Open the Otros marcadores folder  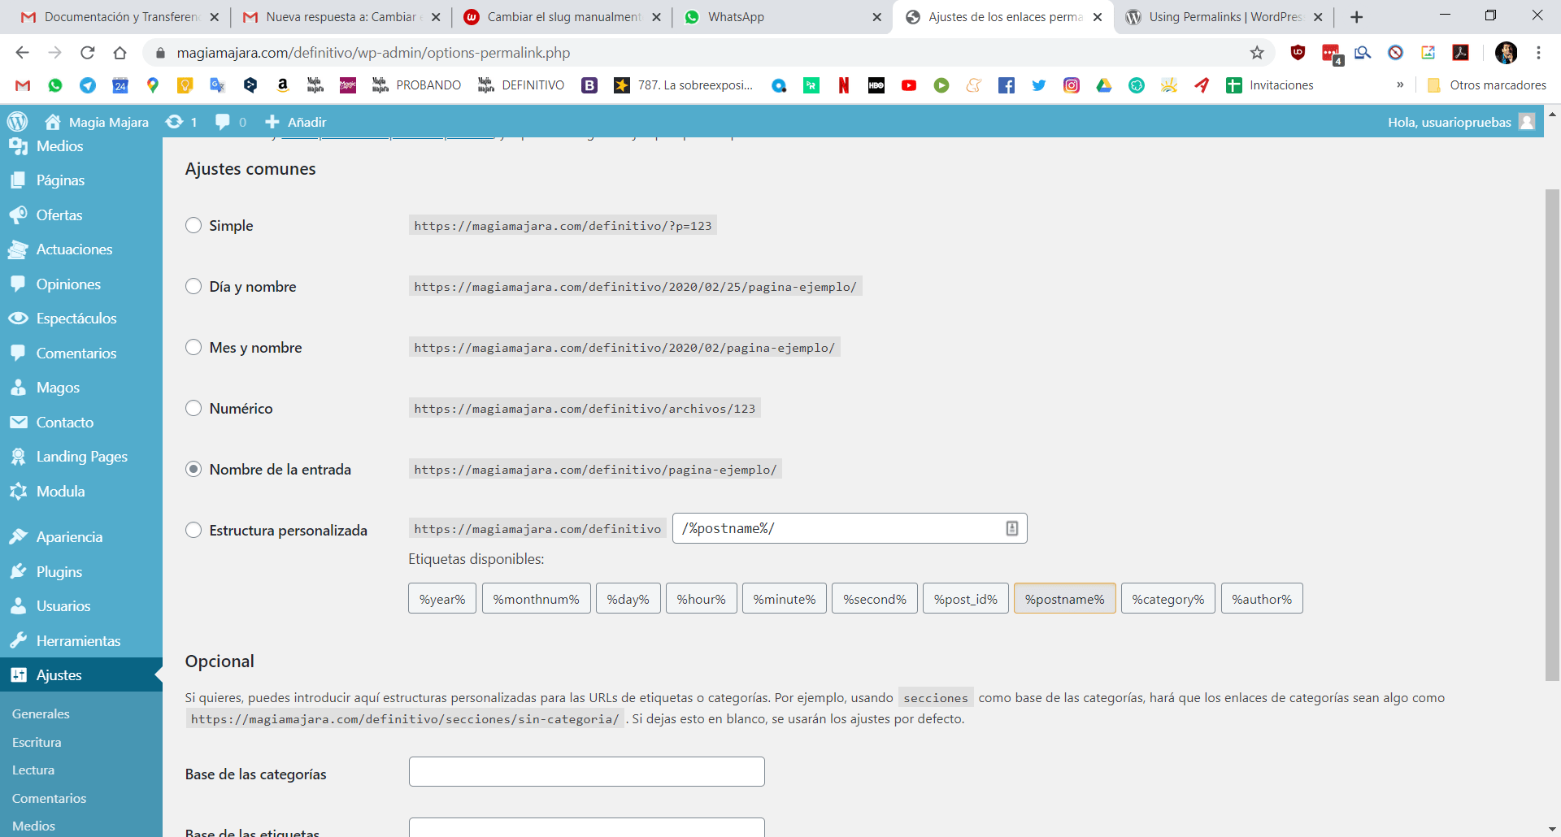pos(1487,85)
